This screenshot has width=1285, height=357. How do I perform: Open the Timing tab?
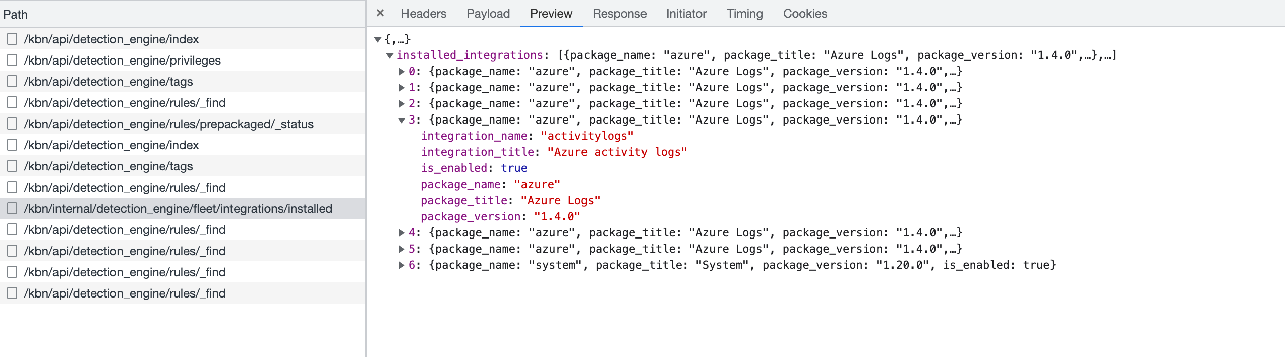pos(744,14)
